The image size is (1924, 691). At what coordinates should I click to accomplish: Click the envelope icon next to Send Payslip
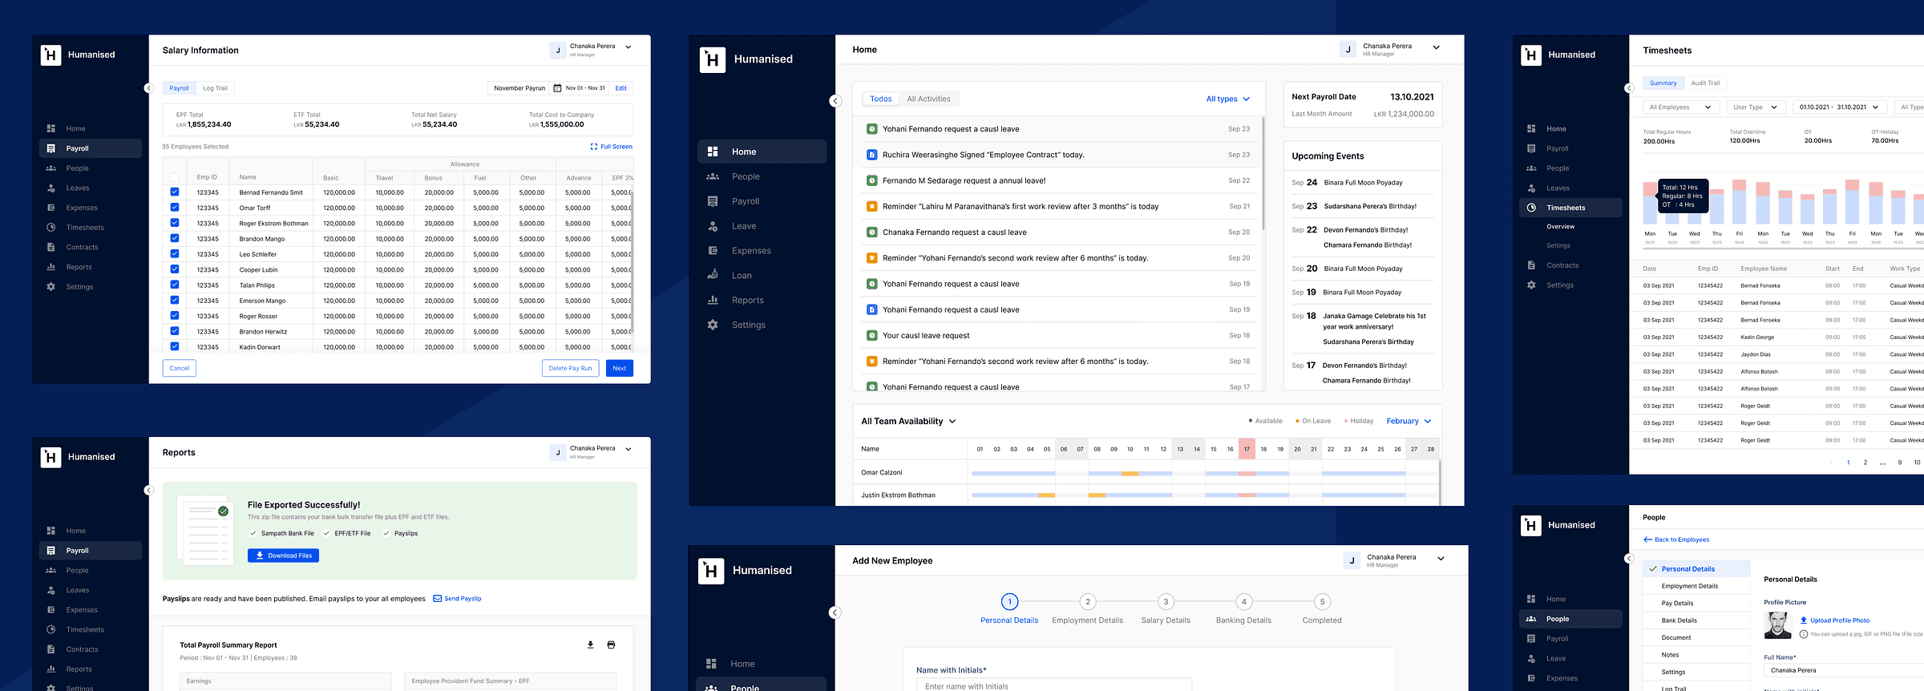coord(438,599)
